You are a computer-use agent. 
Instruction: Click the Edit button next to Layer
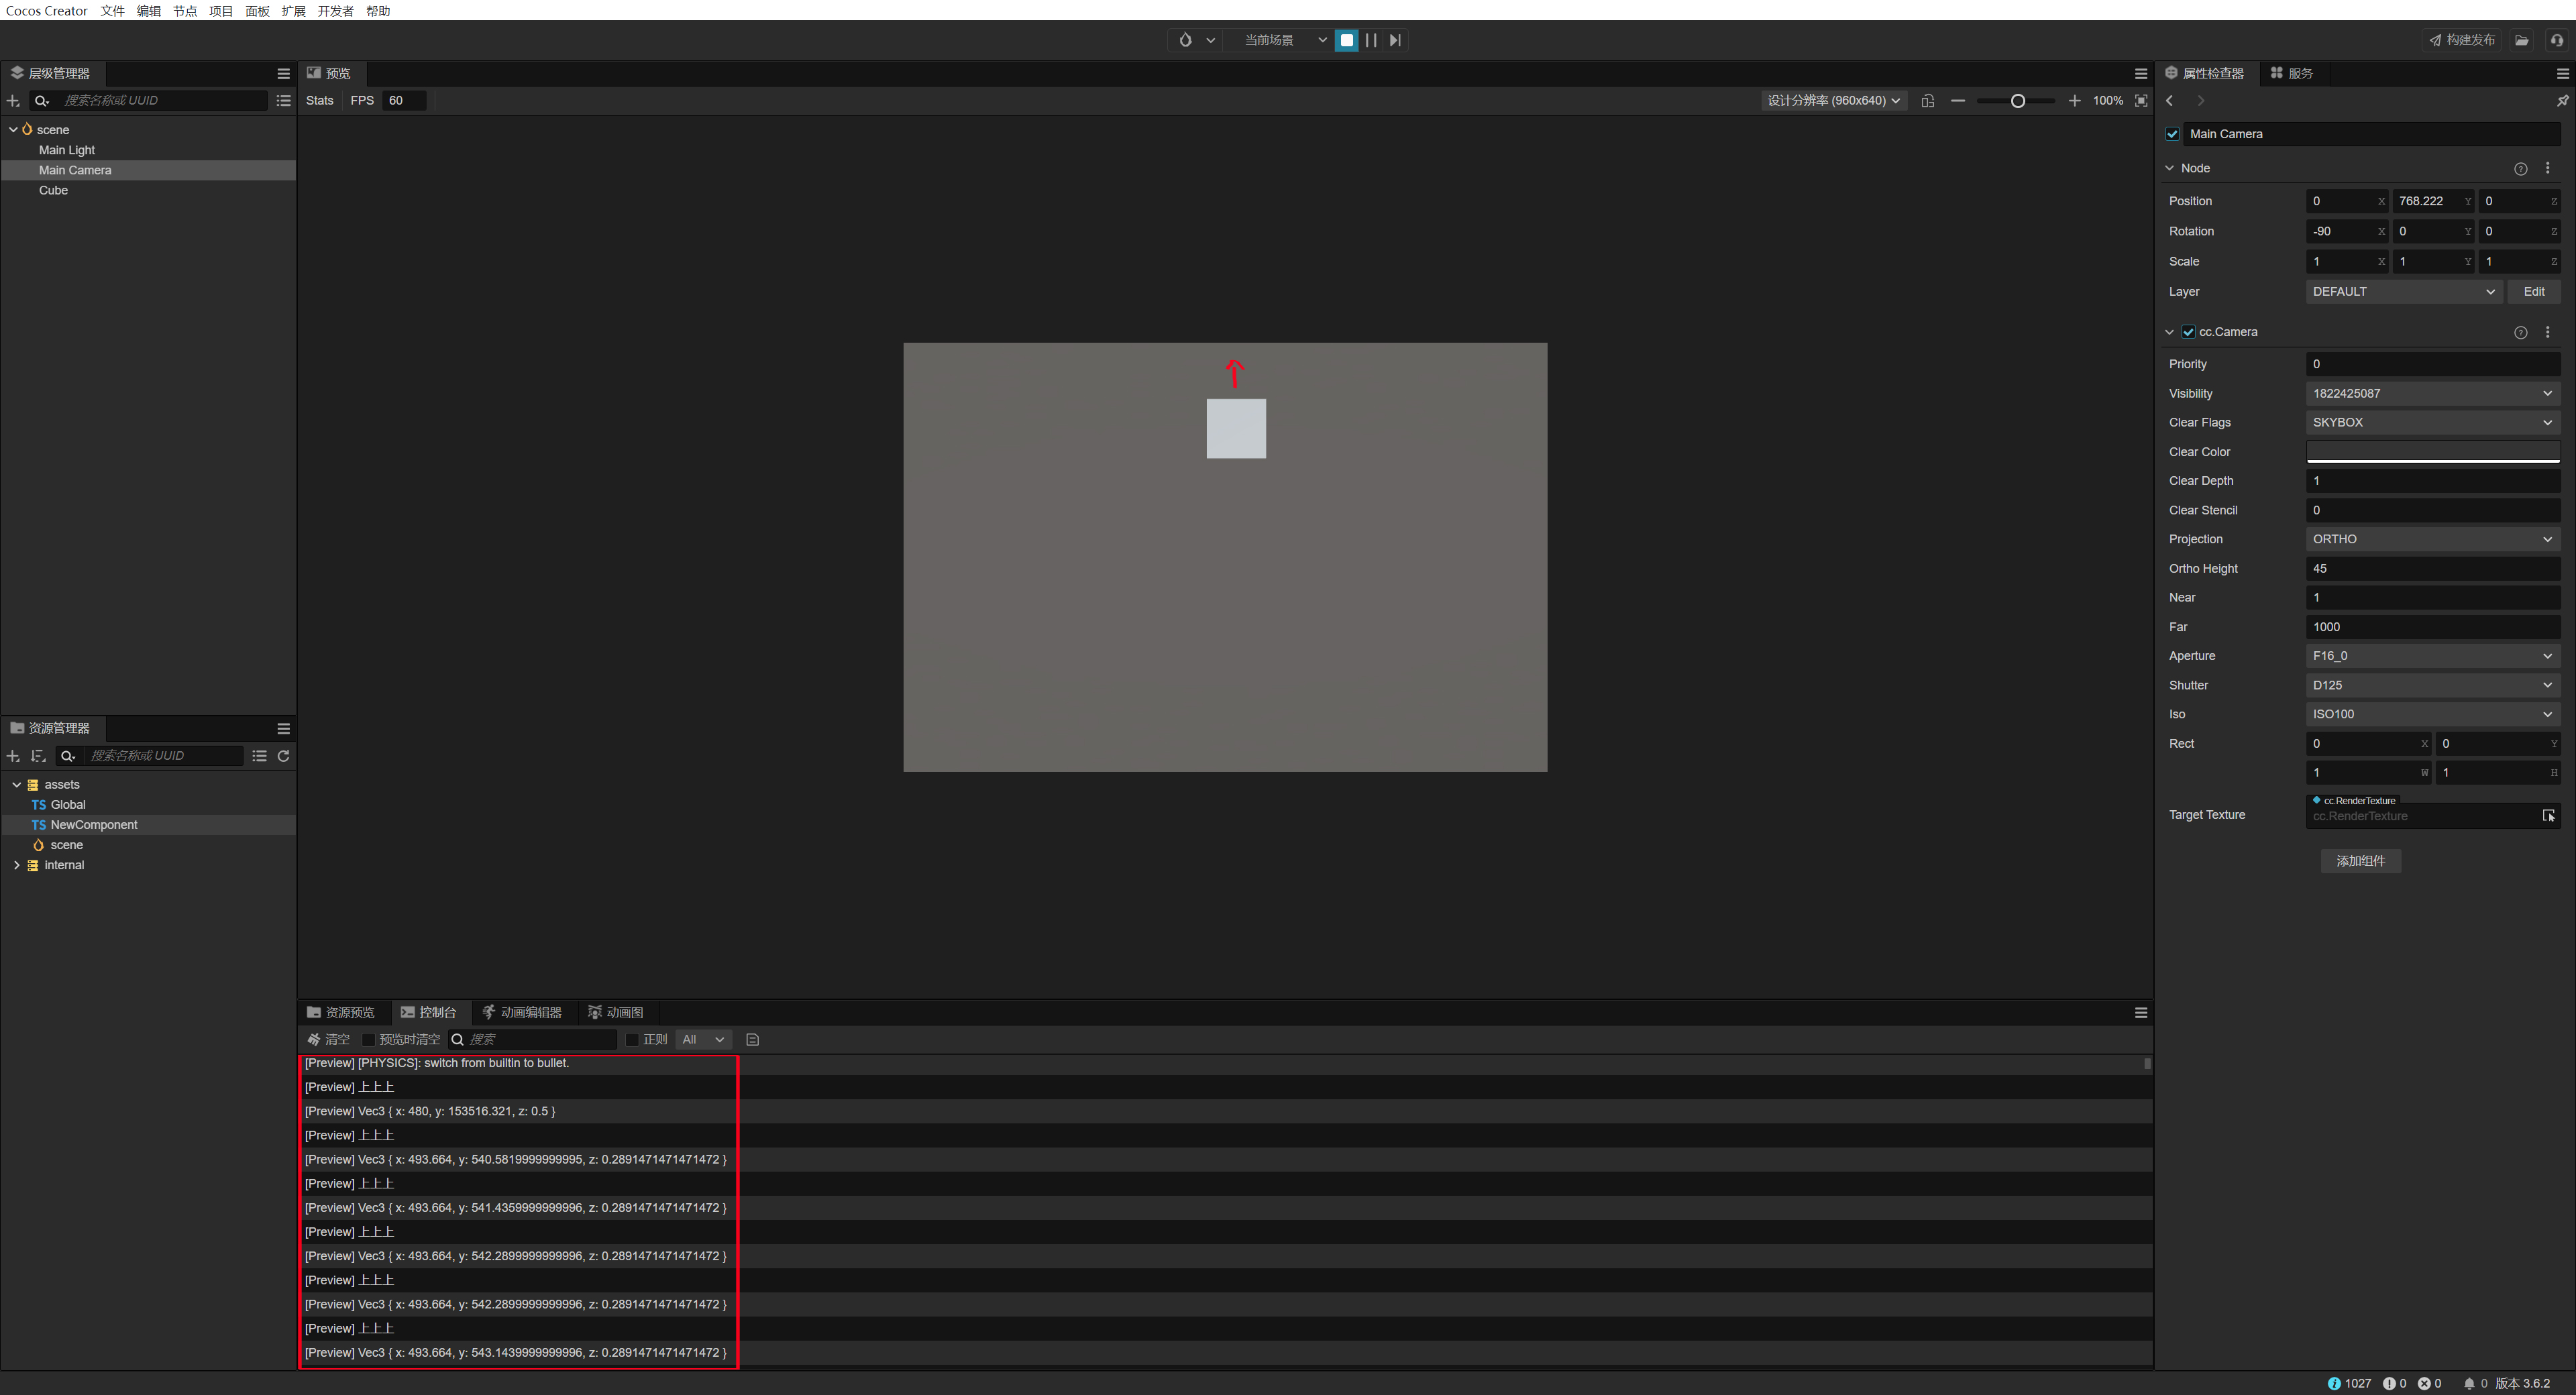2533,291
